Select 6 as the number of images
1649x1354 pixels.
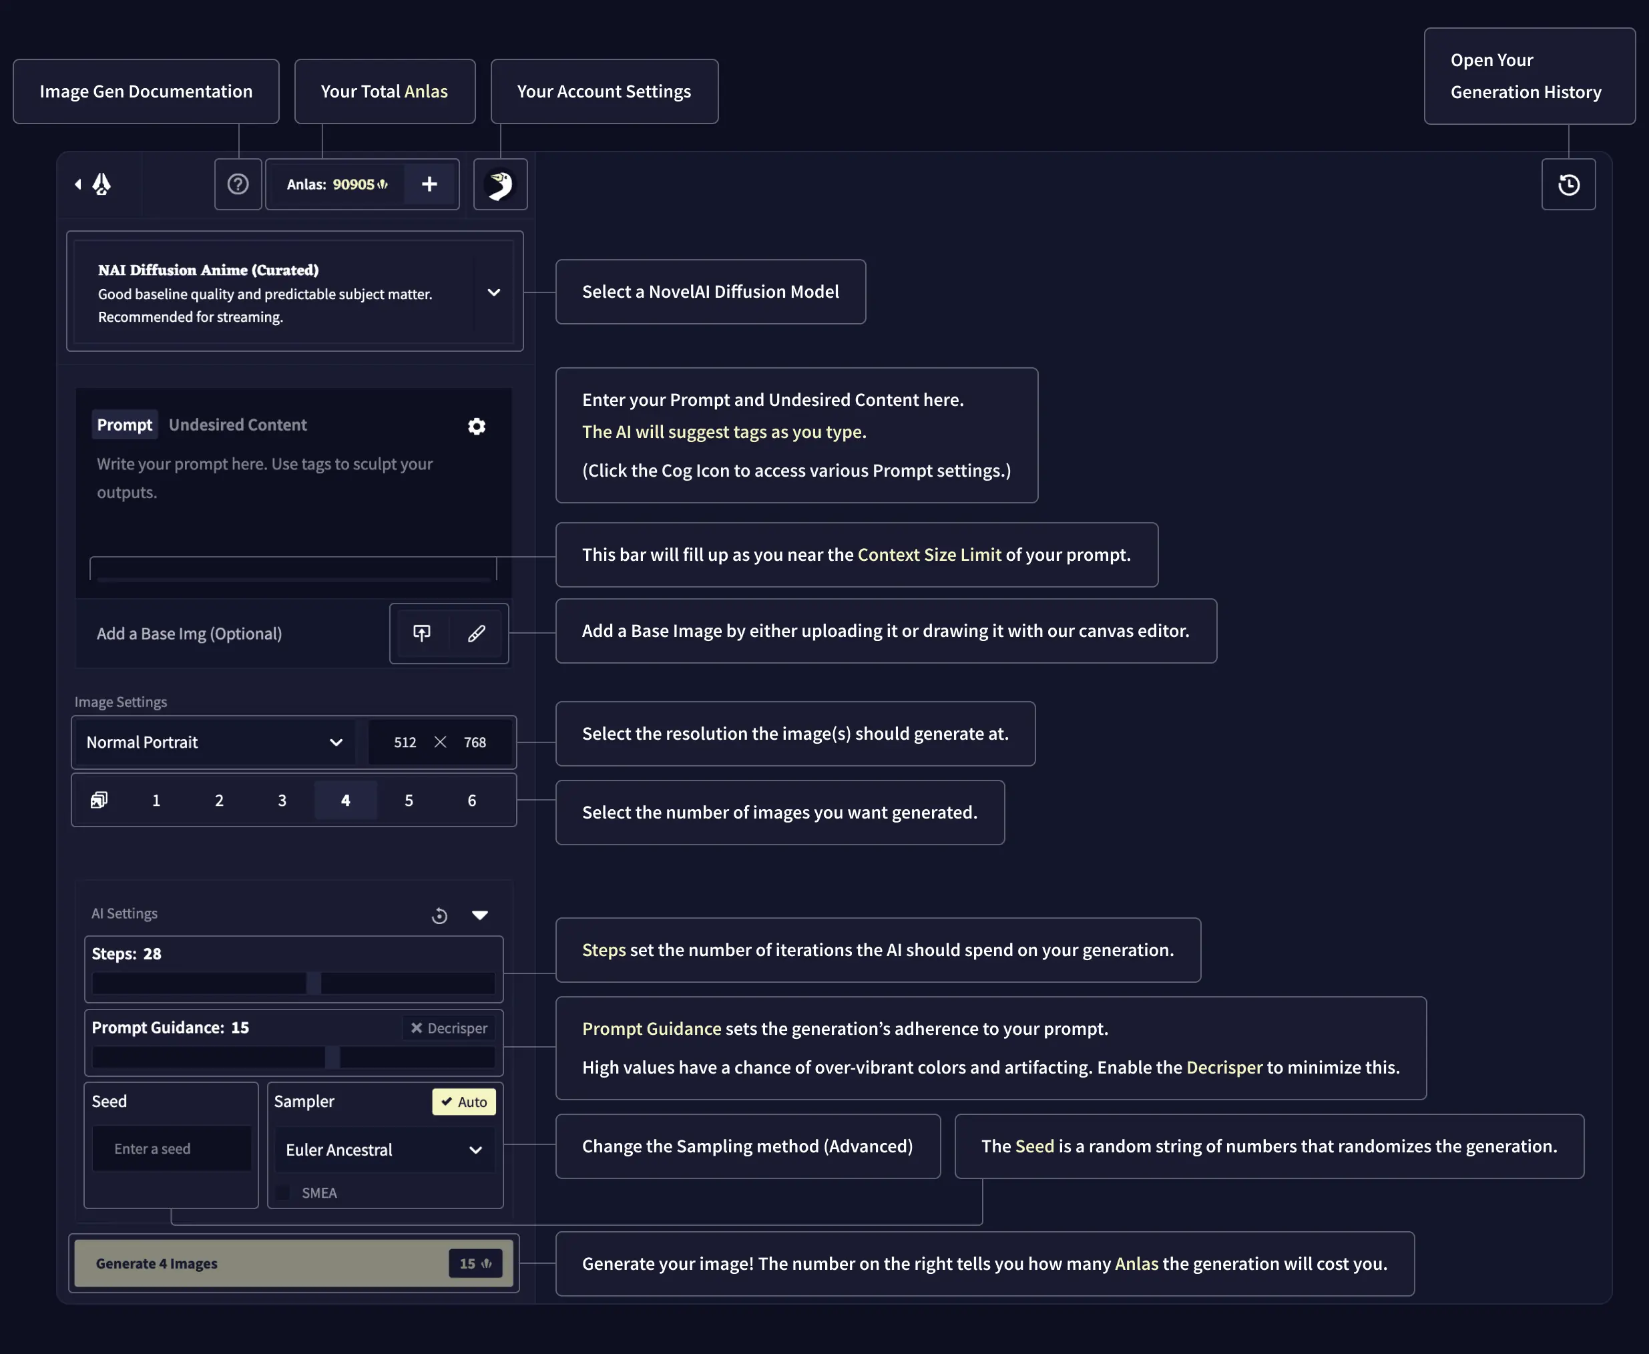click(x=471, y=799)
